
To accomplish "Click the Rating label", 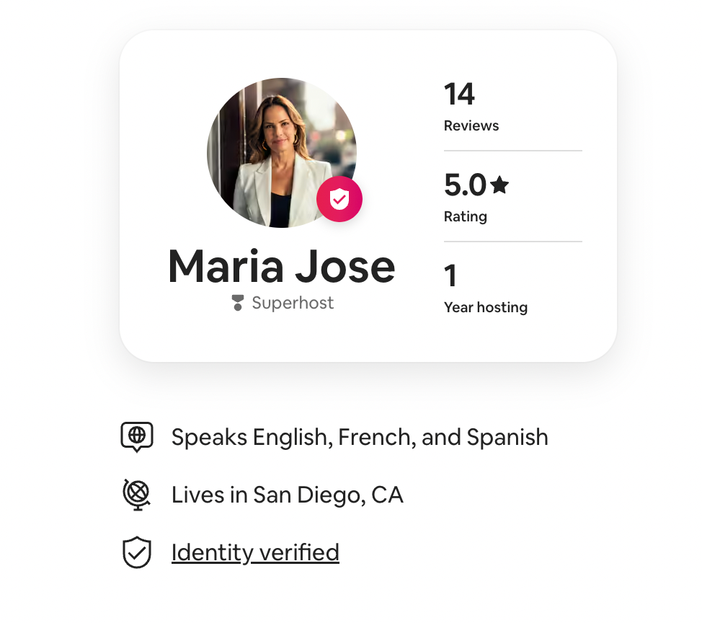I will 465,217.
